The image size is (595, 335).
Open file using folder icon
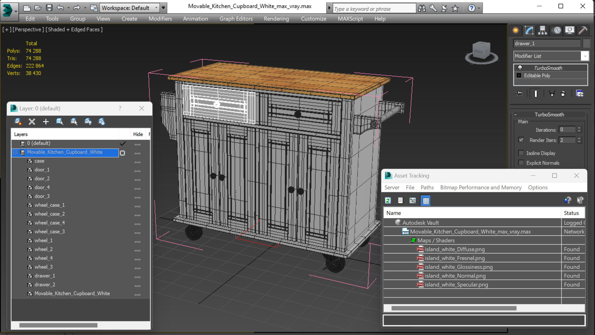[38, 8]
